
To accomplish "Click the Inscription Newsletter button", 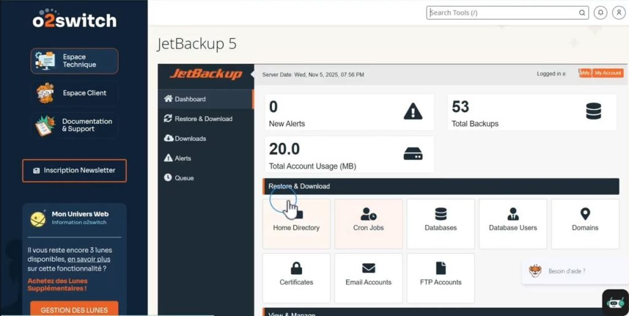I will point(74,171).
